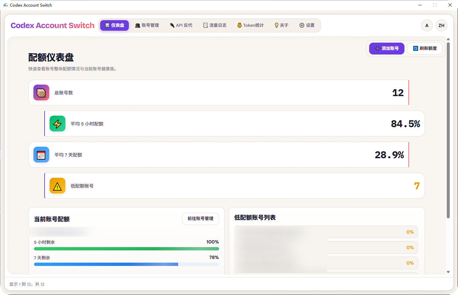Click the scrollbar up arrow
Screen dimensions: 458x295
[448, 39]
